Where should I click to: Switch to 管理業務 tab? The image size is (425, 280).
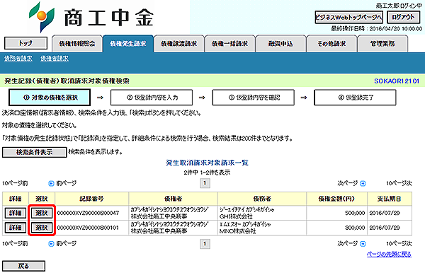[382, 44]
